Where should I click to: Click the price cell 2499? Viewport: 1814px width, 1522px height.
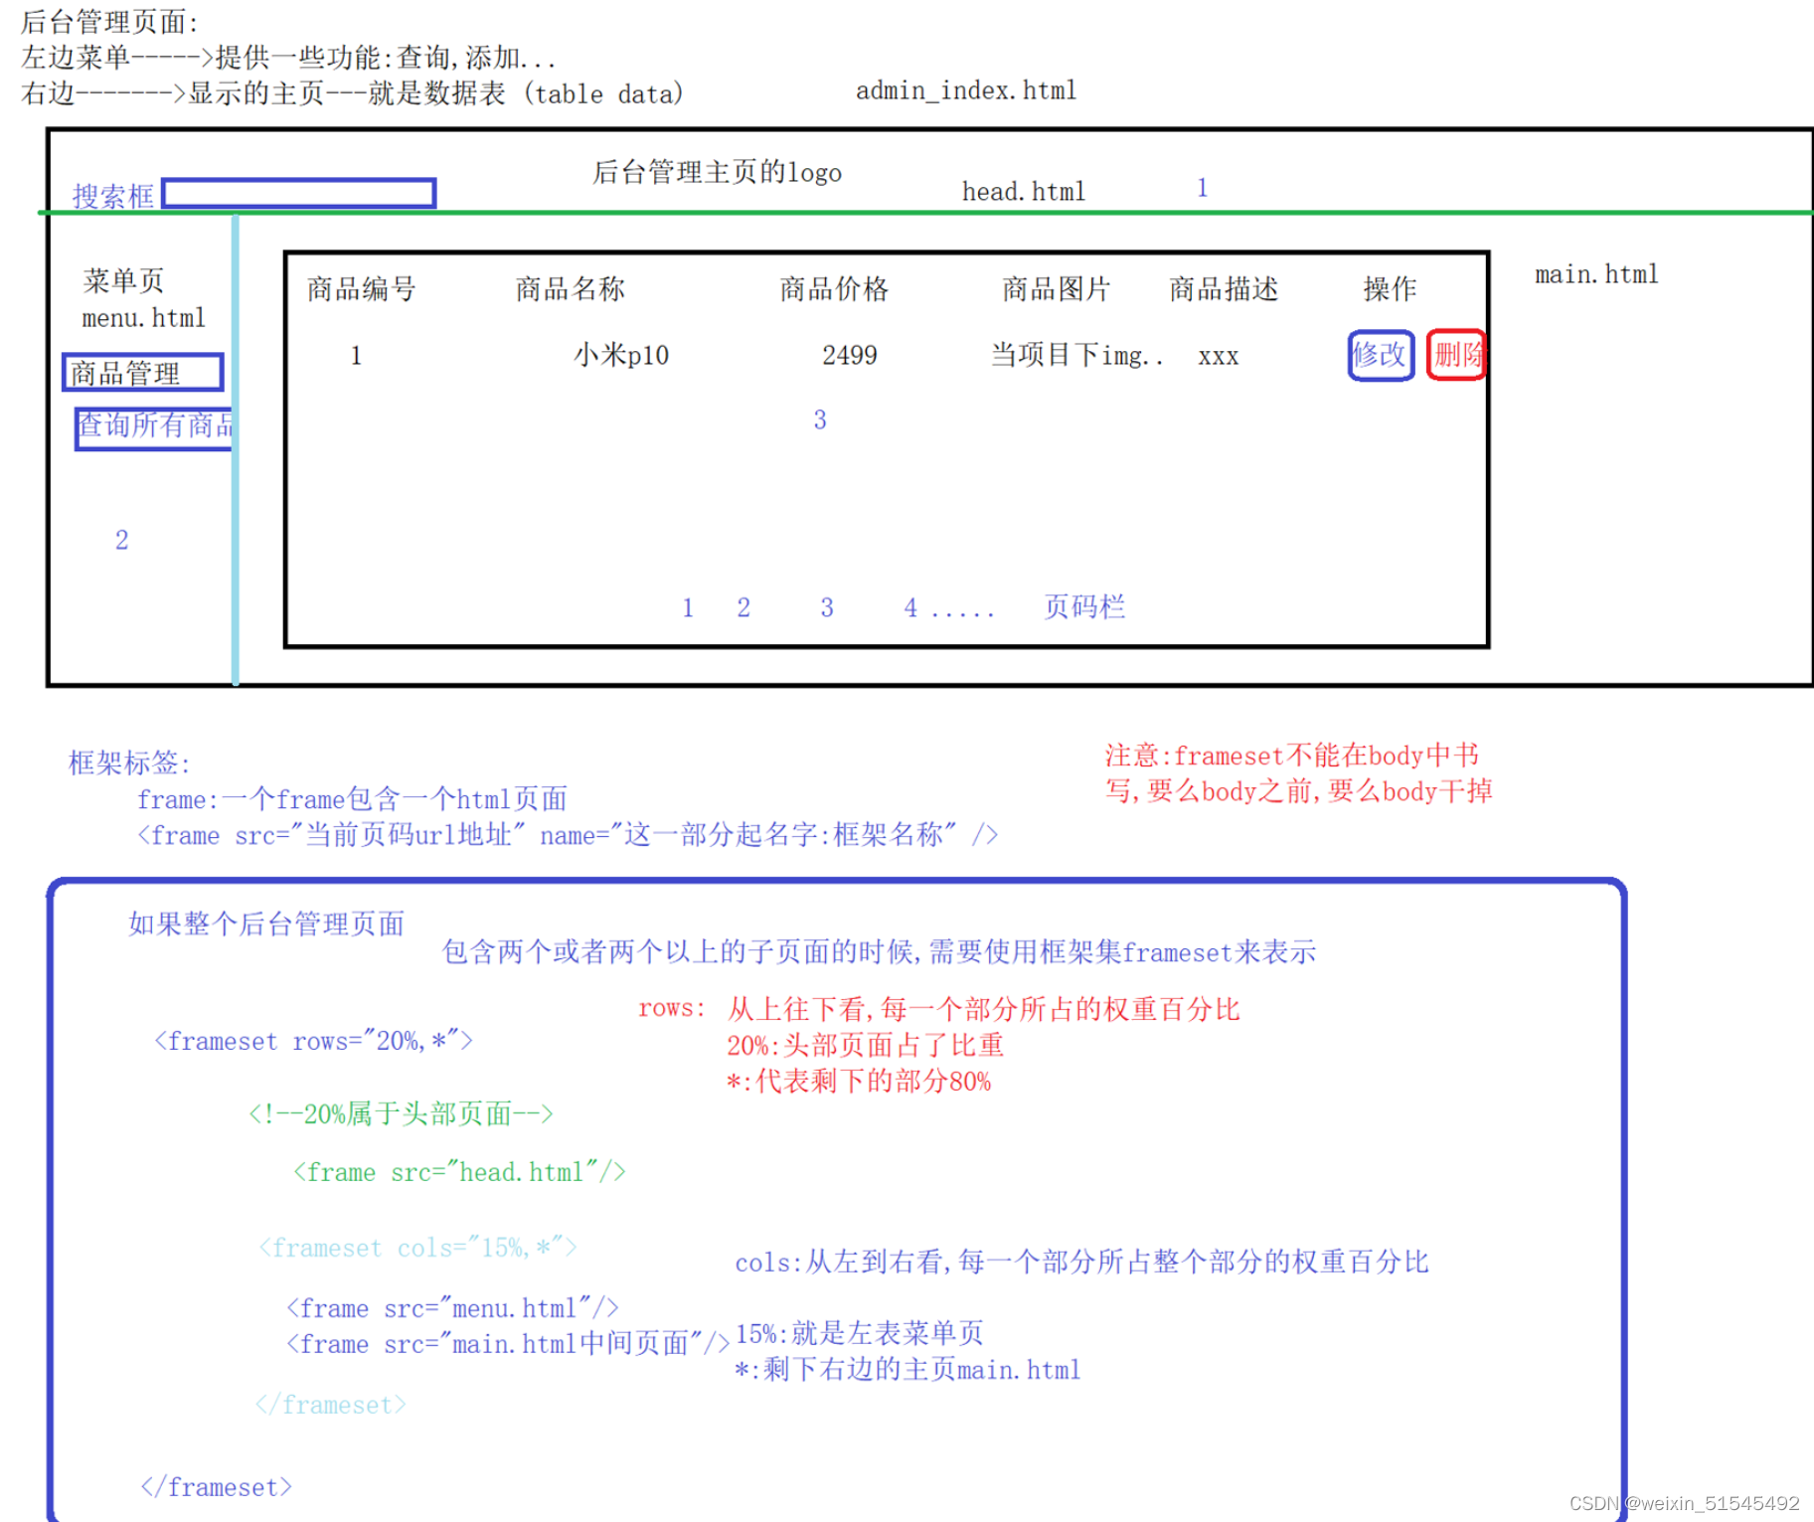coord(850,355)
